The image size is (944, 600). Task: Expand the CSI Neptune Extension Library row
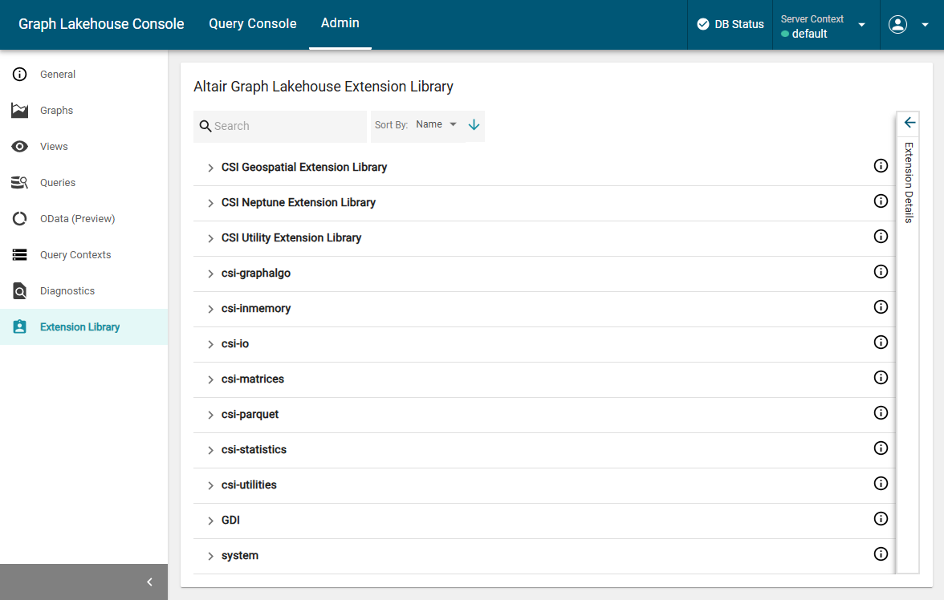[x=211, y=204]
